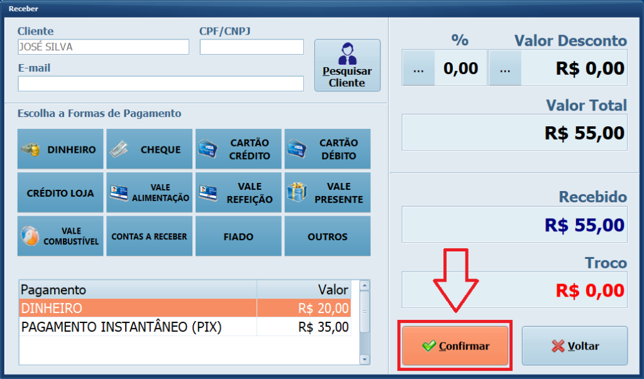Open Pesquisar Cliente customer search
This screenshot has height=379, width=644.
347,65
